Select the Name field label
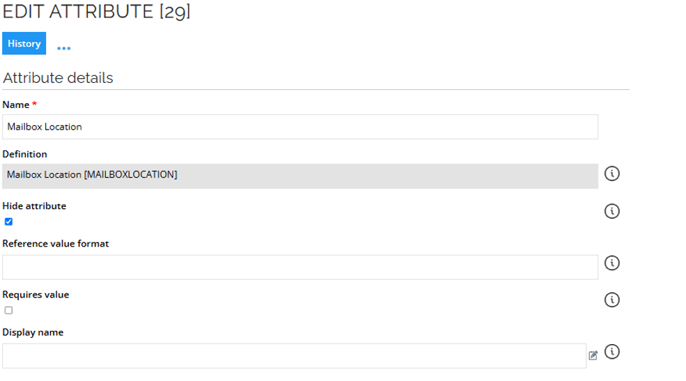The width and height of the screenshot is (686, 381). tap(16, 104)
